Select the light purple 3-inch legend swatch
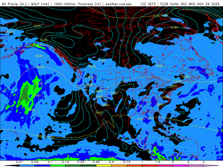Image resolution: width=223 pixels, height=167 pixels. (196, 166)
